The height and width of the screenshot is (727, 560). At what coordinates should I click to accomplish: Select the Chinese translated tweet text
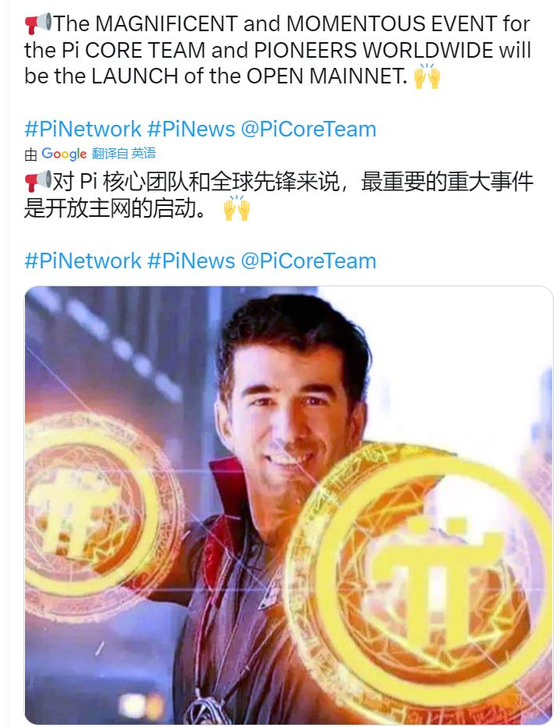click(x=278, y=195)
